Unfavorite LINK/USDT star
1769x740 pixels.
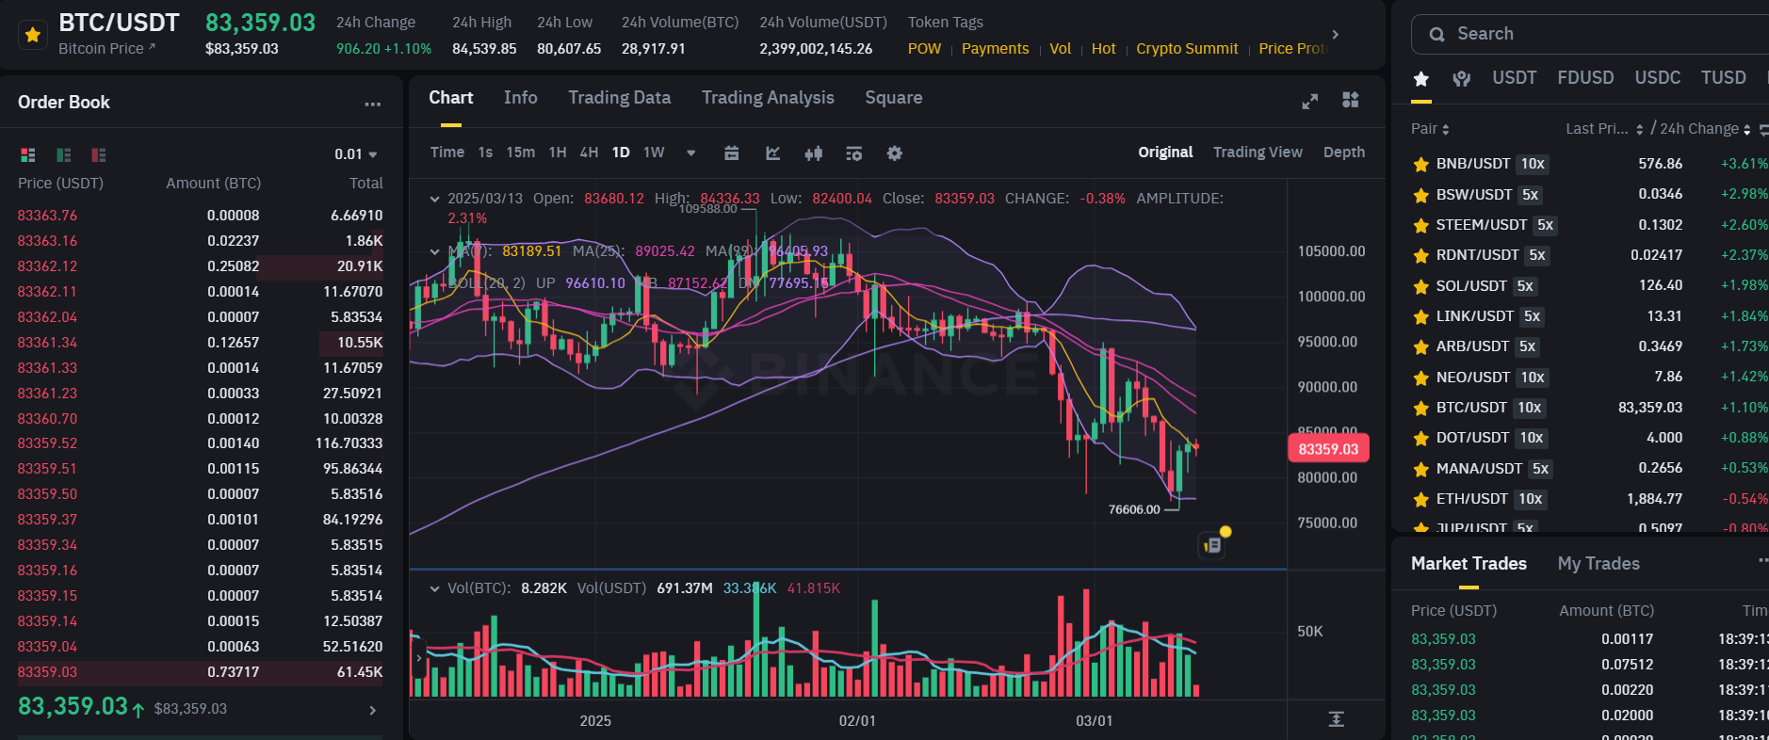(x=1420, y=317)
